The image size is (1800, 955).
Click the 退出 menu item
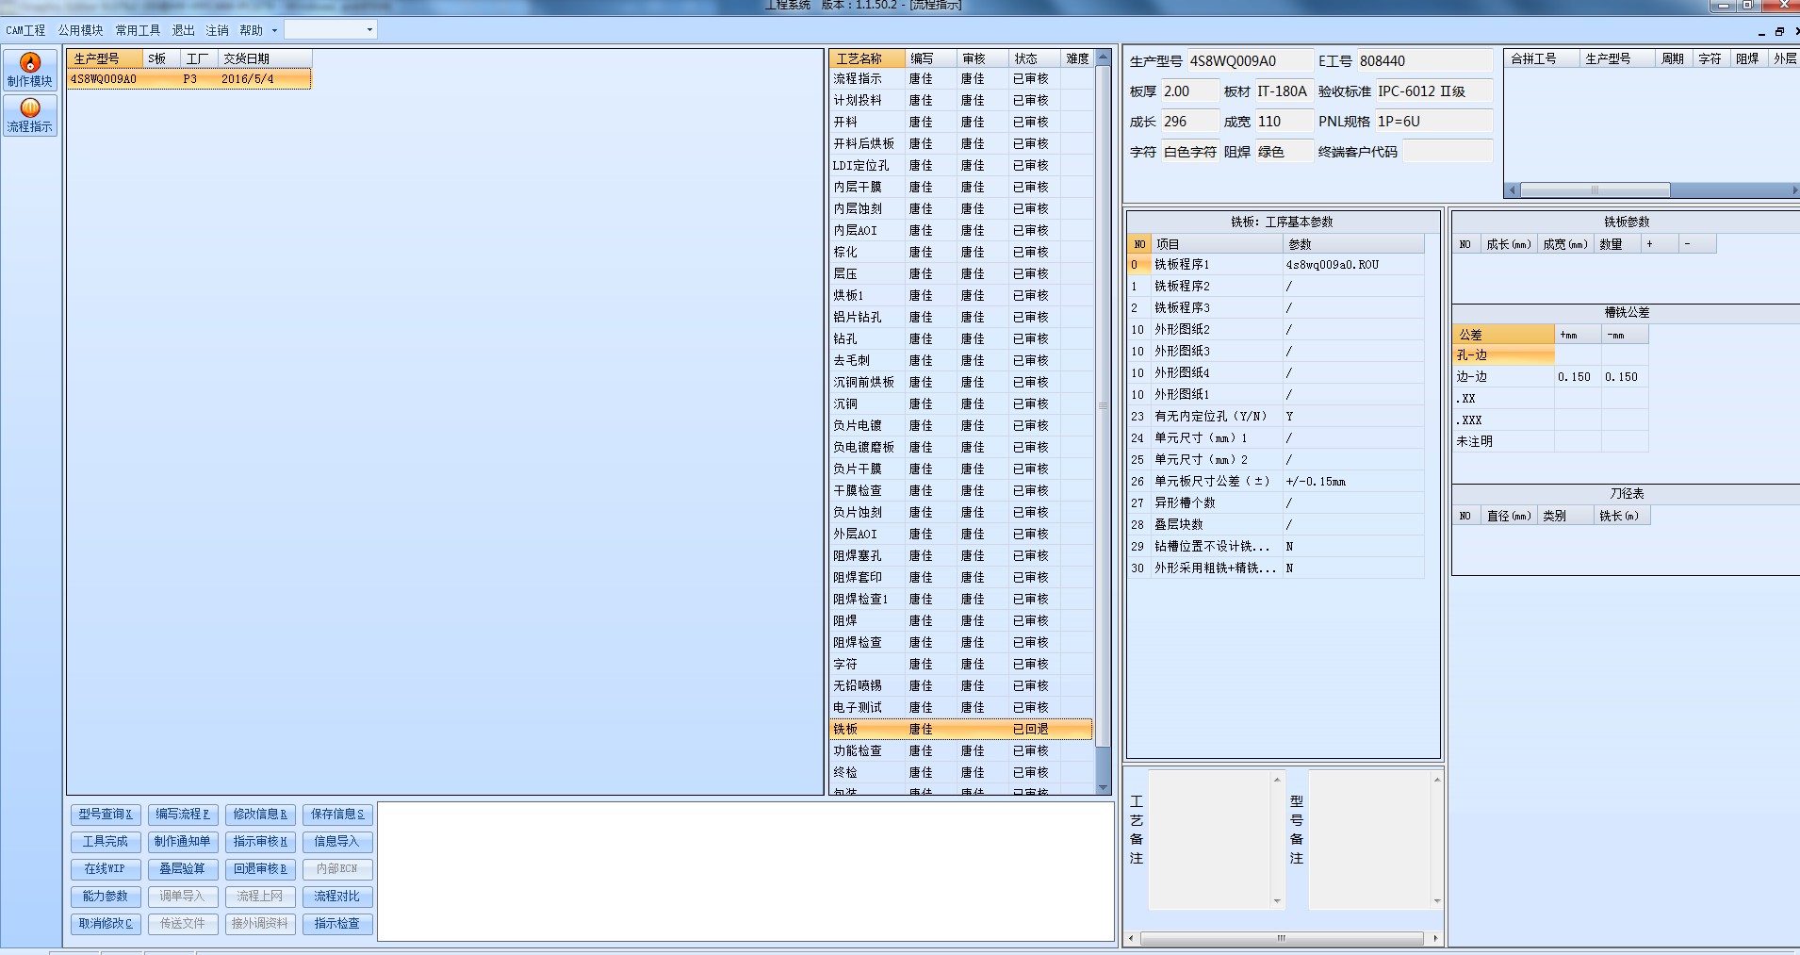click(183, 30)
